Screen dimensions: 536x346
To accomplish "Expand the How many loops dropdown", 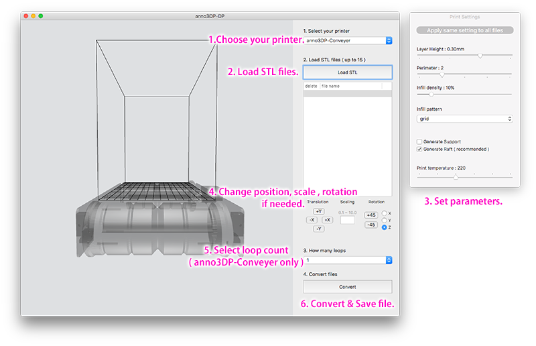I will (x=347, y=260).
